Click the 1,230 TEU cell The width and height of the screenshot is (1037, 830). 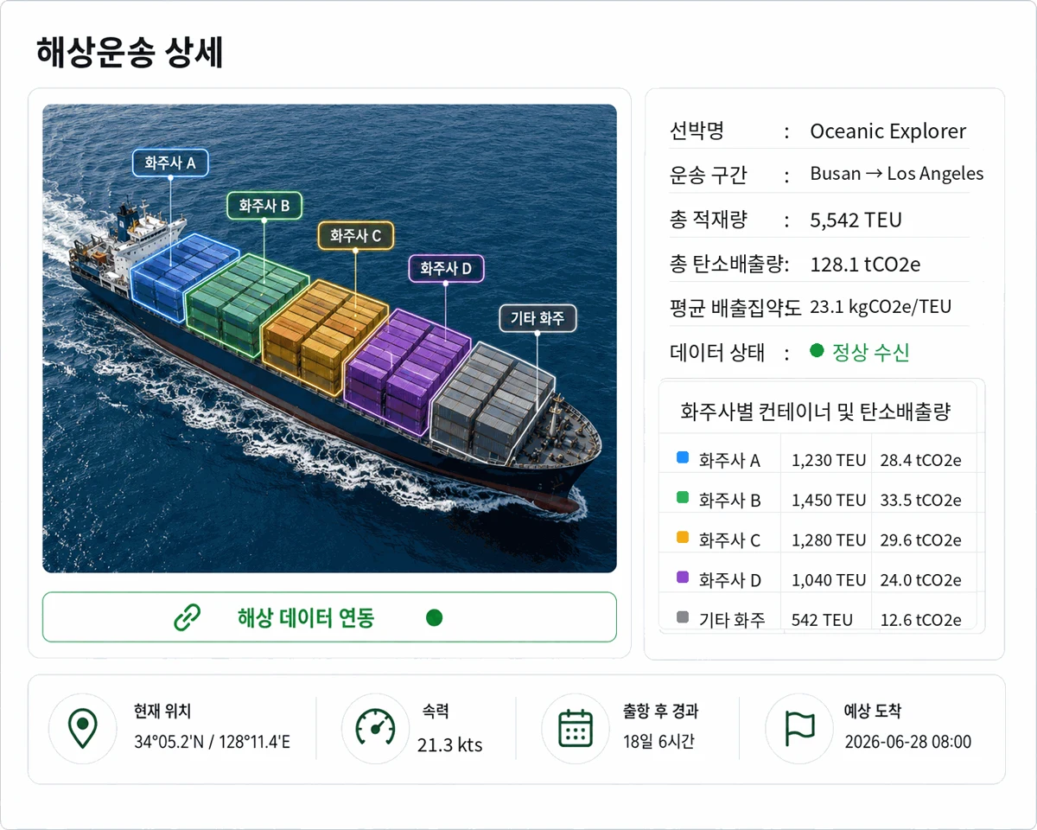point(828,460)
